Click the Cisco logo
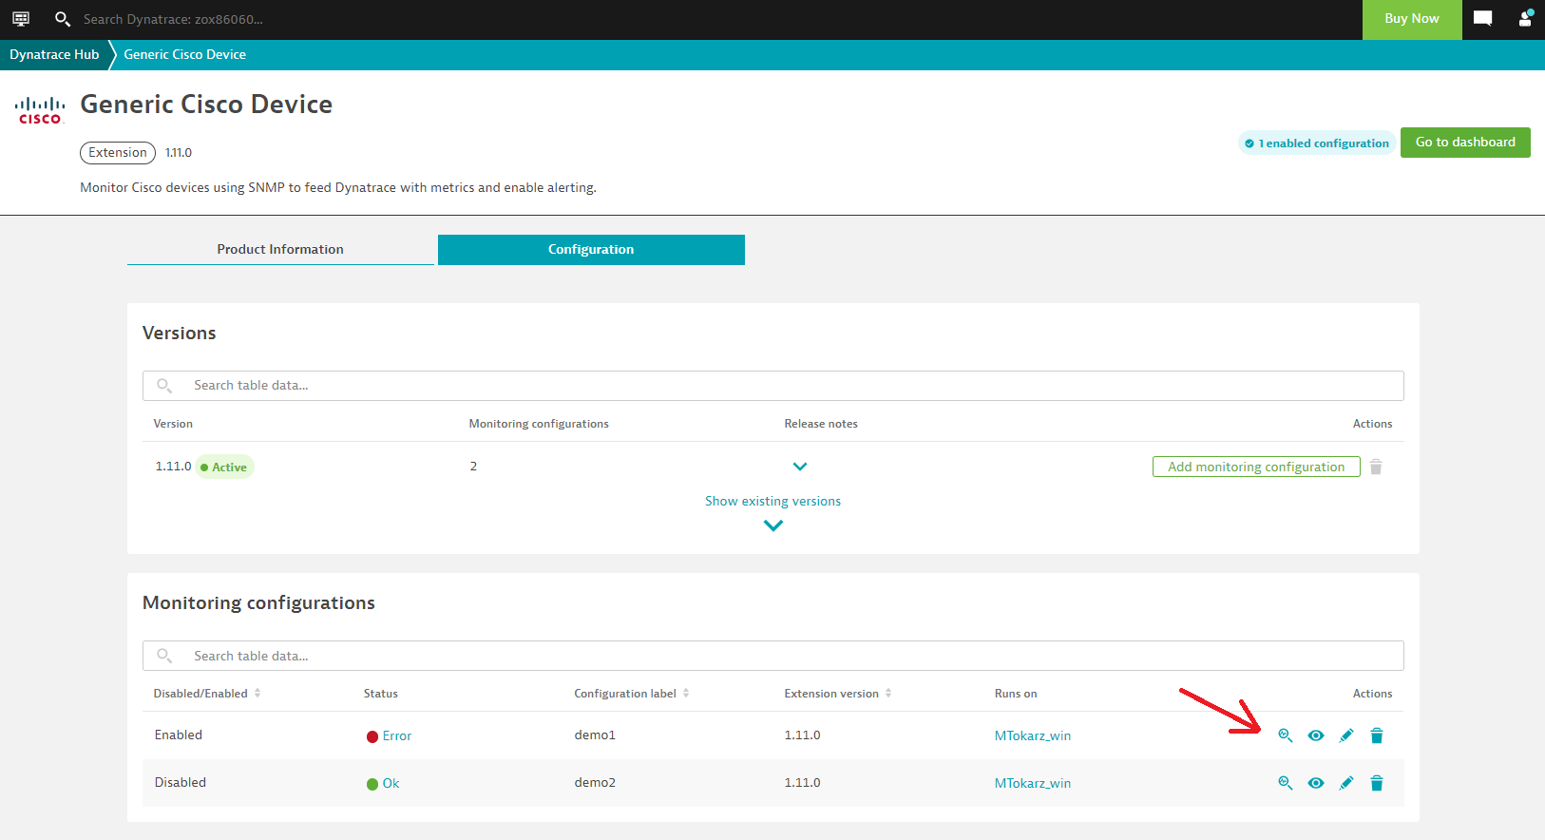Image resolution: width=1545 pixels, height=840 pixels. pos(40,110)
